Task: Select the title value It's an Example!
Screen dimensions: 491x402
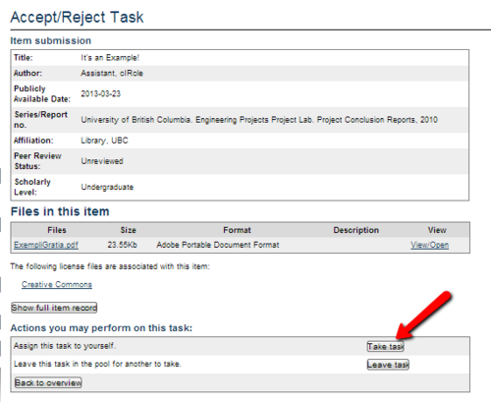Action: pyautogui.click(x=110, y=58)
